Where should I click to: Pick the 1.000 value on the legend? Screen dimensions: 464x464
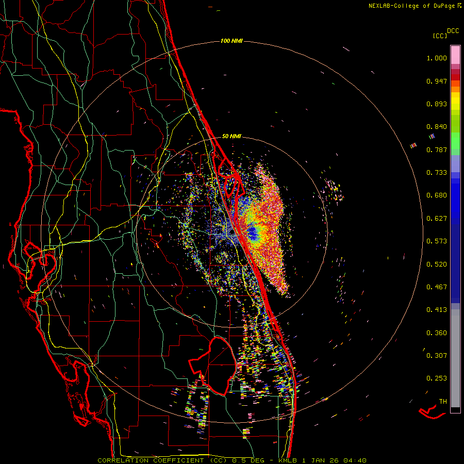pos(437,58)
